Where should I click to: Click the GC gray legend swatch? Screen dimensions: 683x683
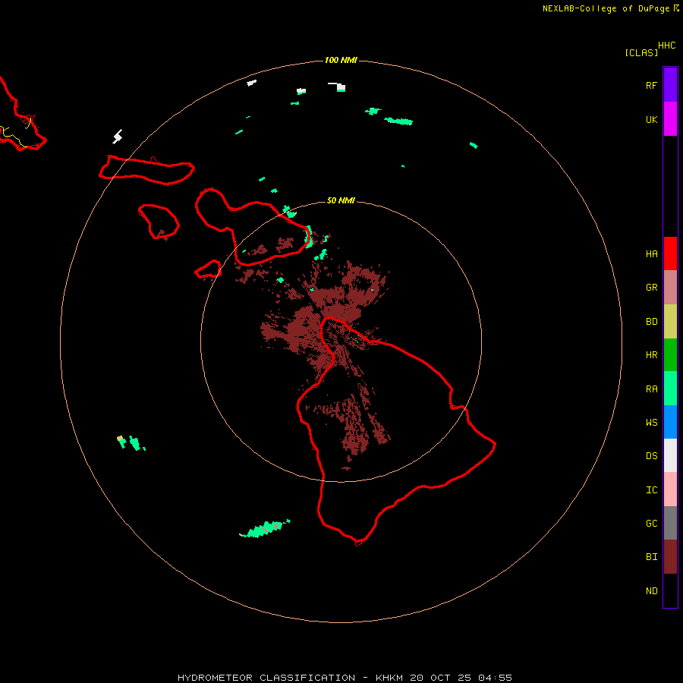(x=670, y=523)
